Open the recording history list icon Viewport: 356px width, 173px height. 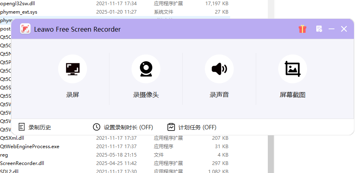pos(21,127)
